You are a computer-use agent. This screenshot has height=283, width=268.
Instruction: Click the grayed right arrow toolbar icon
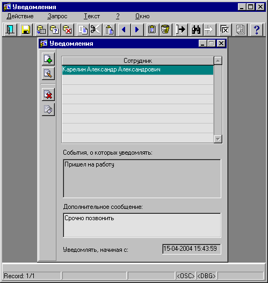pyautogui.click(x=209, y=30)
